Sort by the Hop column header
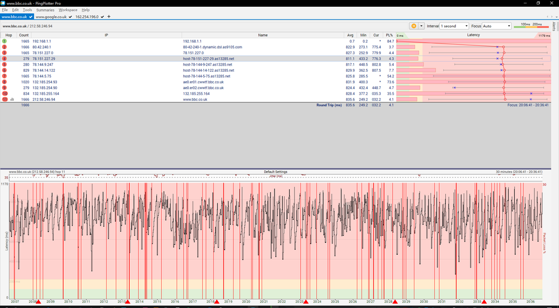 8,35
